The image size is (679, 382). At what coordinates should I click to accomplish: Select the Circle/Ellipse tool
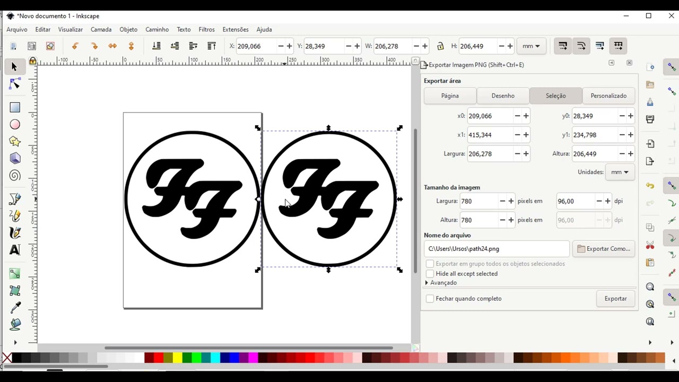coord(15,124)
